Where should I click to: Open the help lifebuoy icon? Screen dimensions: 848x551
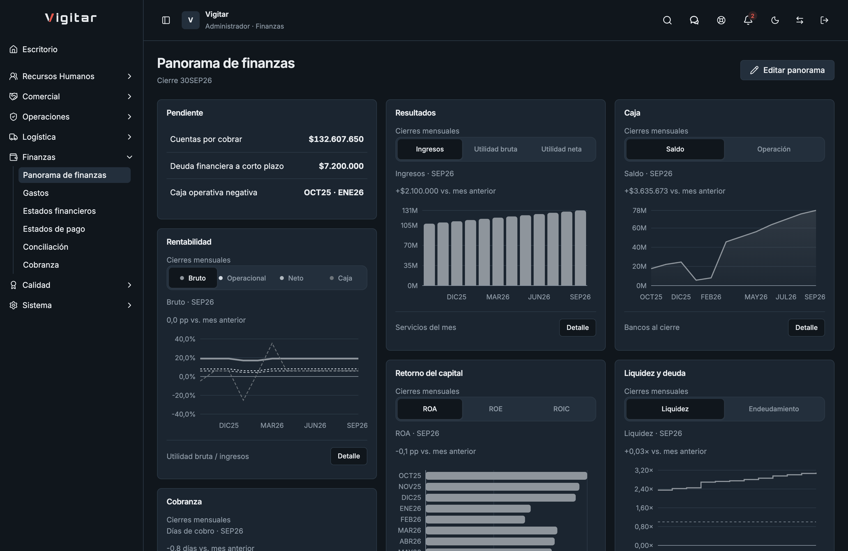pyautogui.click(x=721, y=20)
